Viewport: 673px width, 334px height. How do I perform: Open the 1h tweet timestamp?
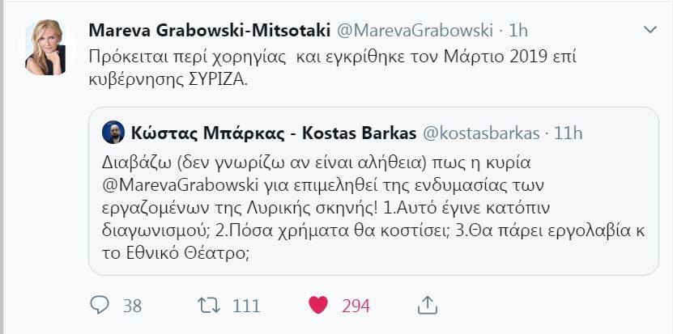[518, 31]
